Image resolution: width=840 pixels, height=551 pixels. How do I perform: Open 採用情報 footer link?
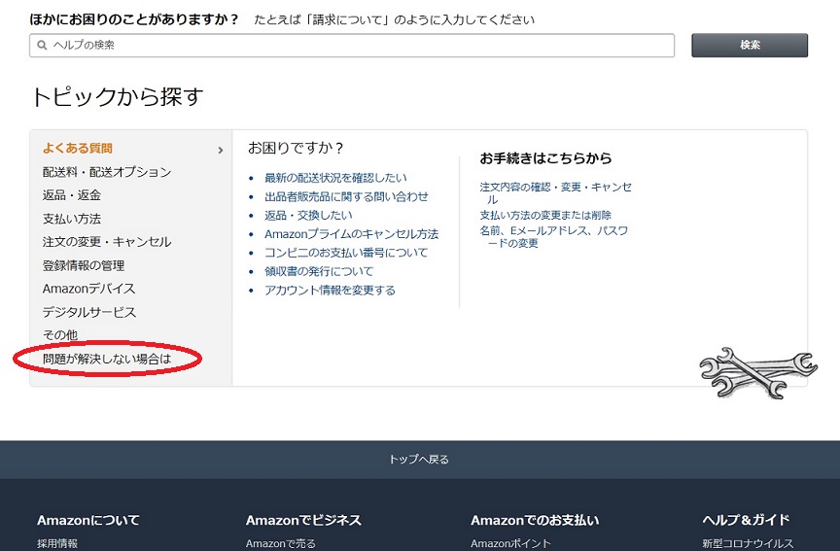pyautogui.click(x=57, y=543)
